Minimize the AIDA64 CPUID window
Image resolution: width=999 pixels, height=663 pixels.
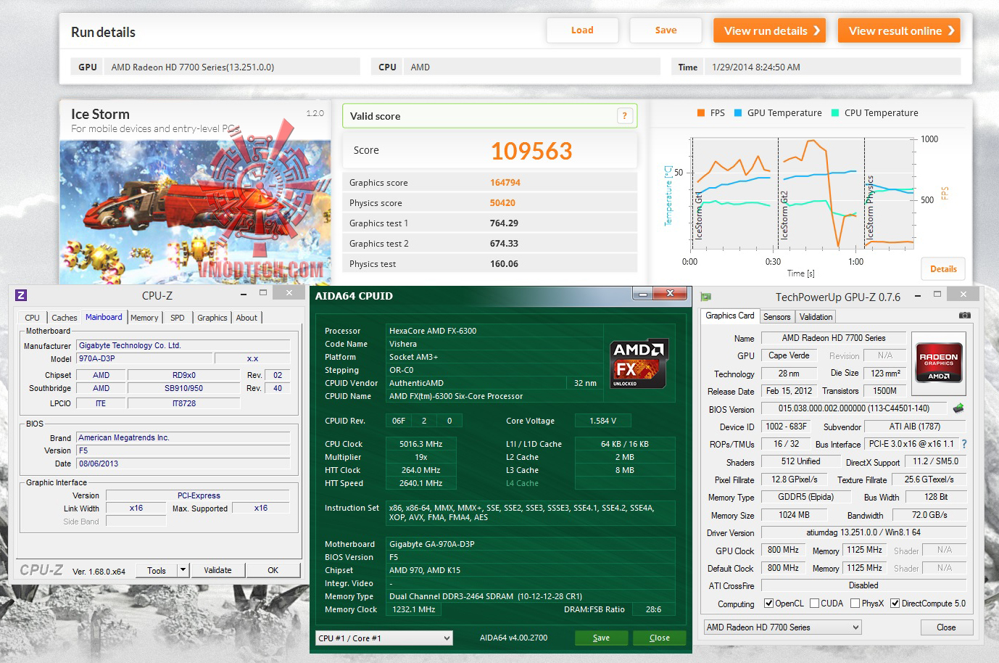click(642, 294)
